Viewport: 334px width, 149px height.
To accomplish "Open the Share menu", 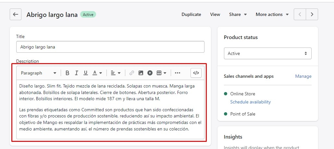I will click(x=238, y=14).
